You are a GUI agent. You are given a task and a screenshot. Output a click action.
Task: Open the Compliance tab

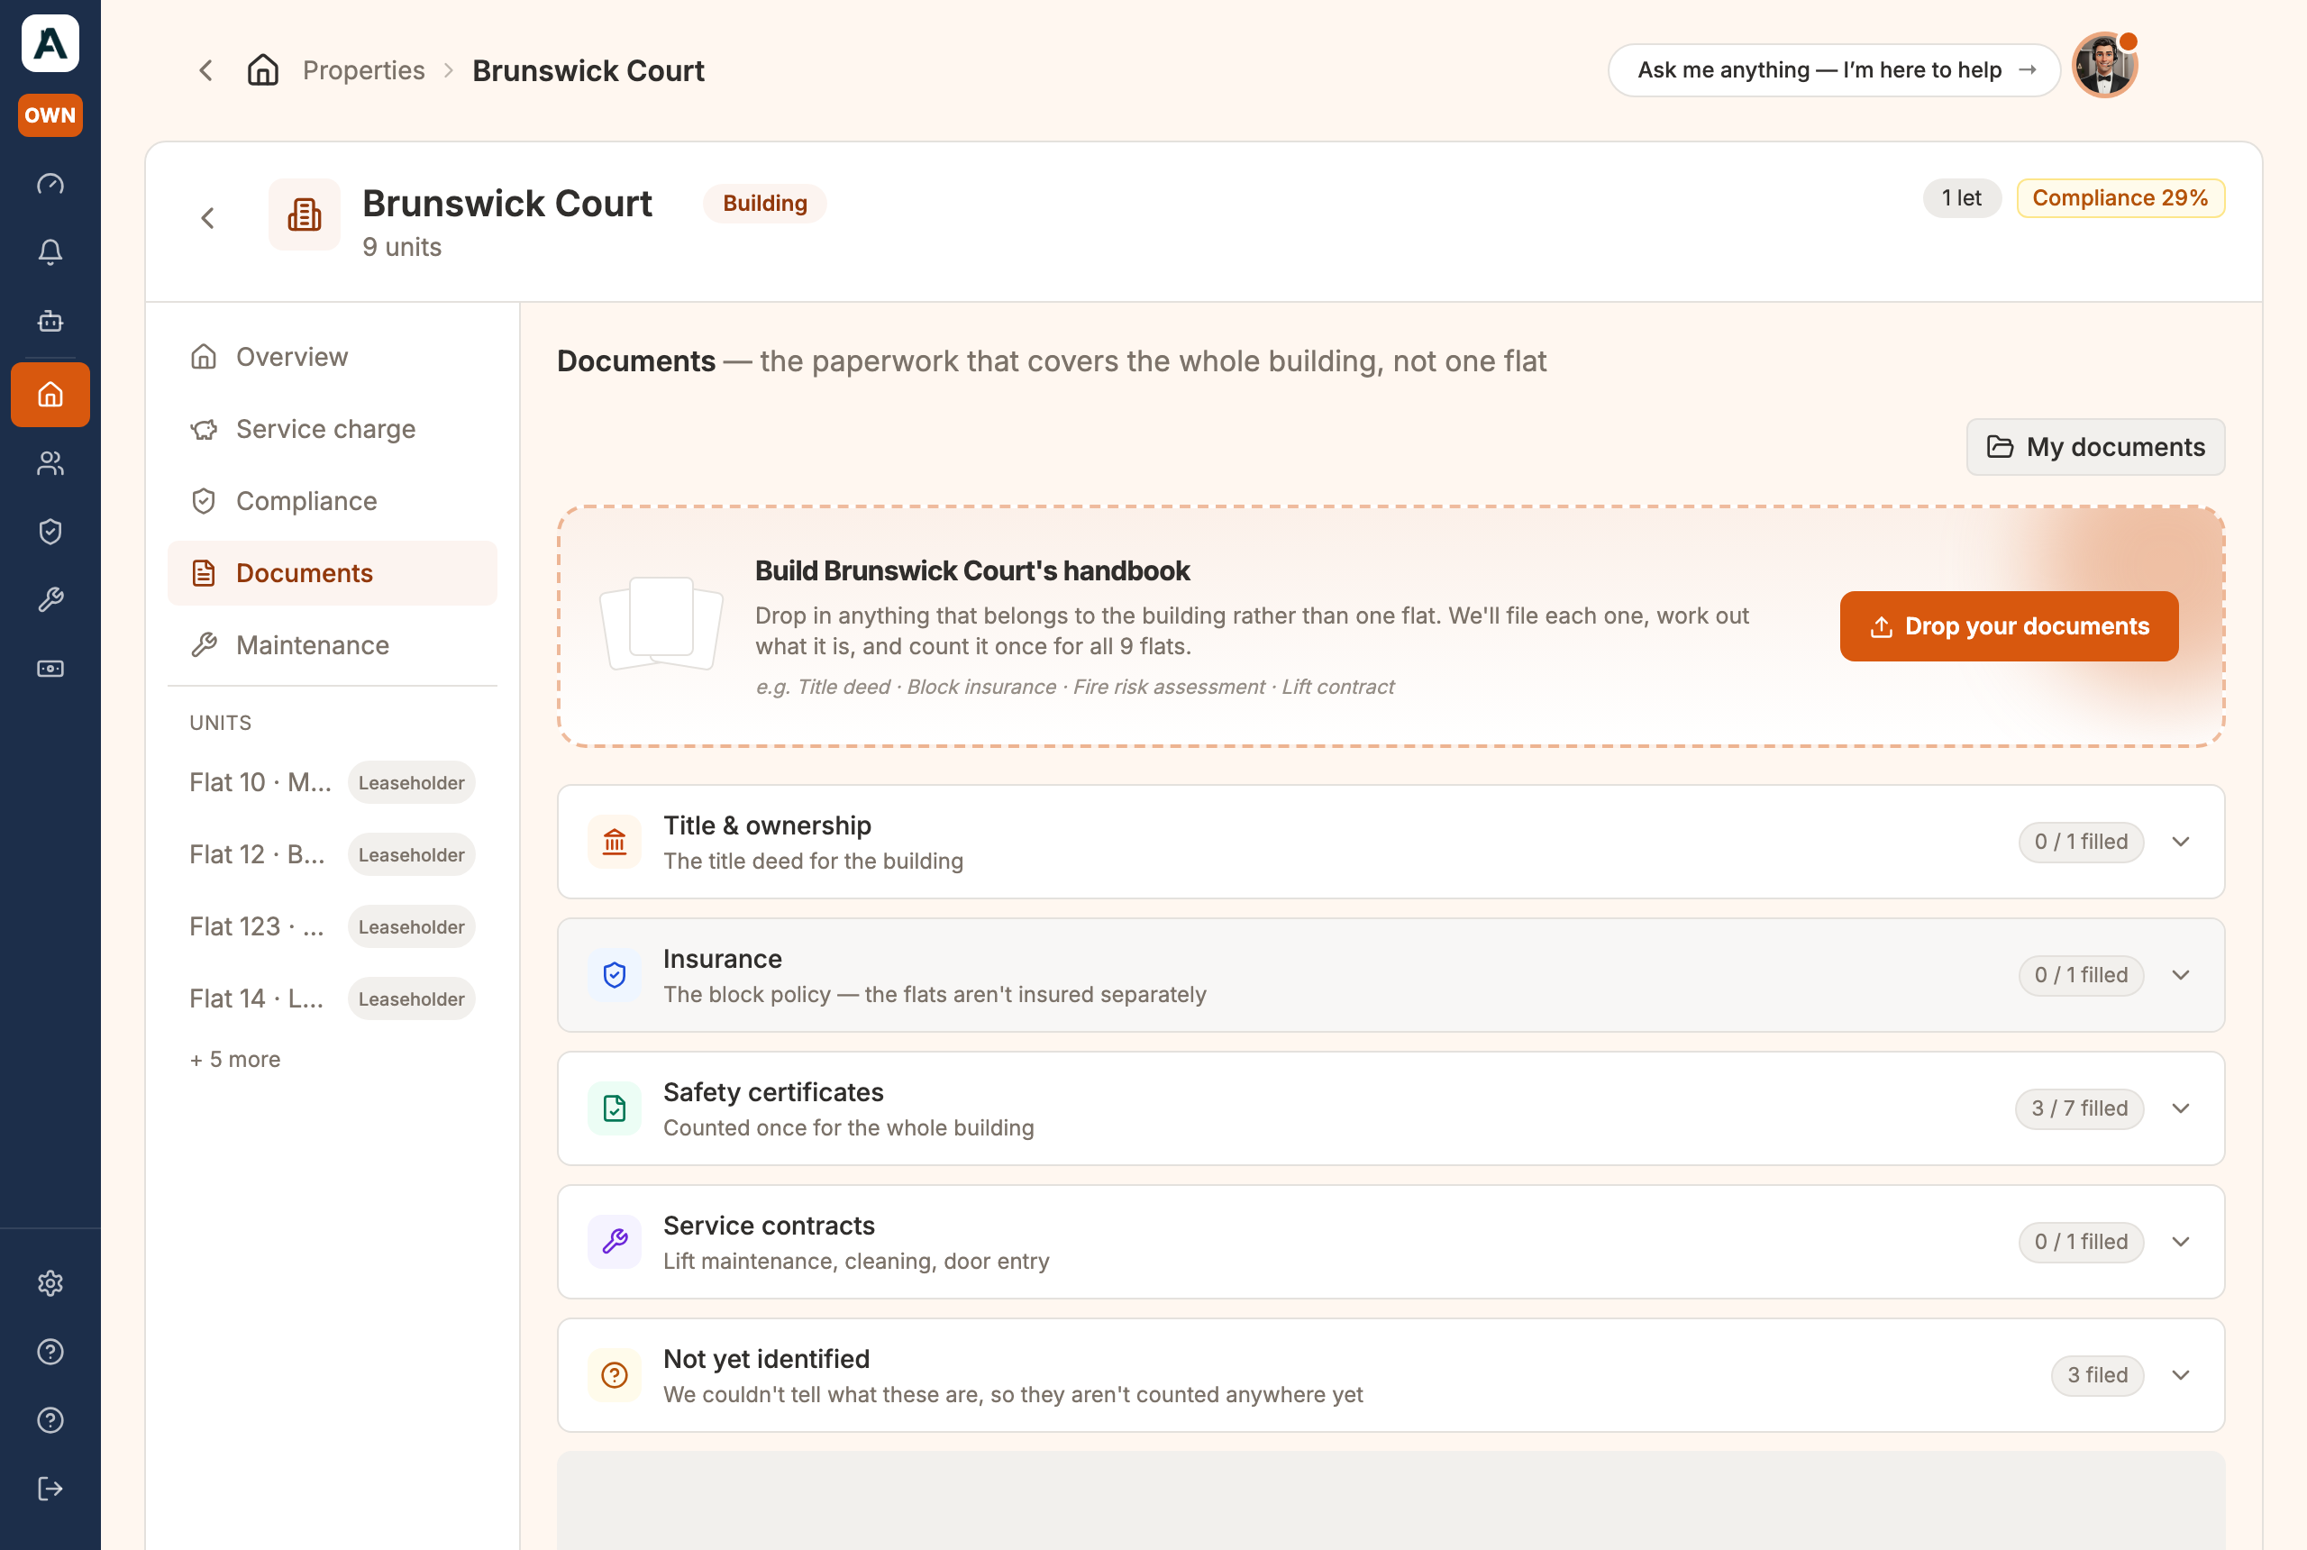coord(333,501)
